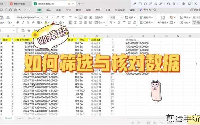The height and width of the screenshot is (125, 200).
Task: Add a new sheet with plus button
Action: 39,118
